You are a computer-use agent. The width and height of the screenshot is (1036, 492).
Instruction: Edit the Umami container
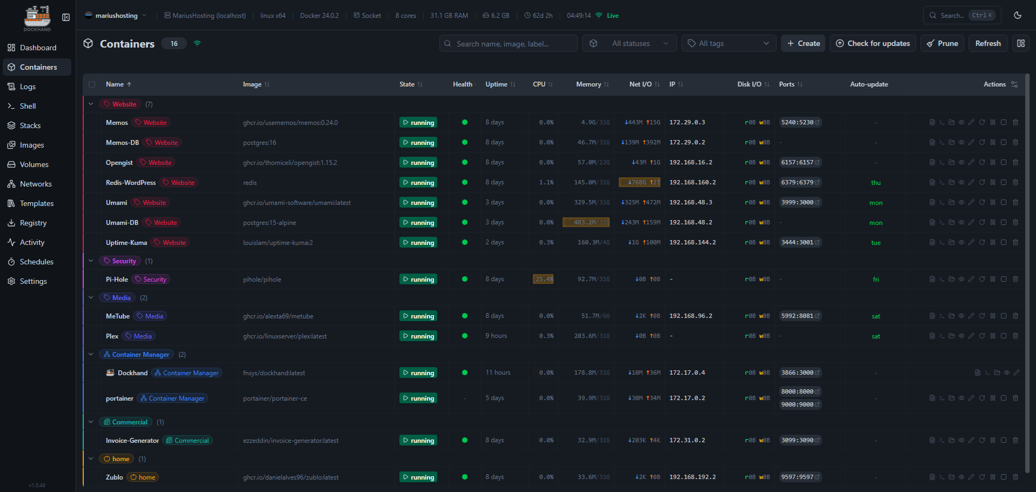pos(971,203)
